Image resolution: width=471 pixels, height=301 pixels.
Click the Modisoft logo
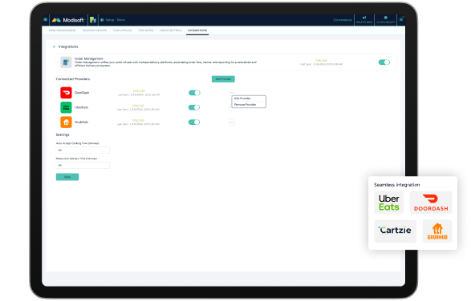tap(68, 20)
